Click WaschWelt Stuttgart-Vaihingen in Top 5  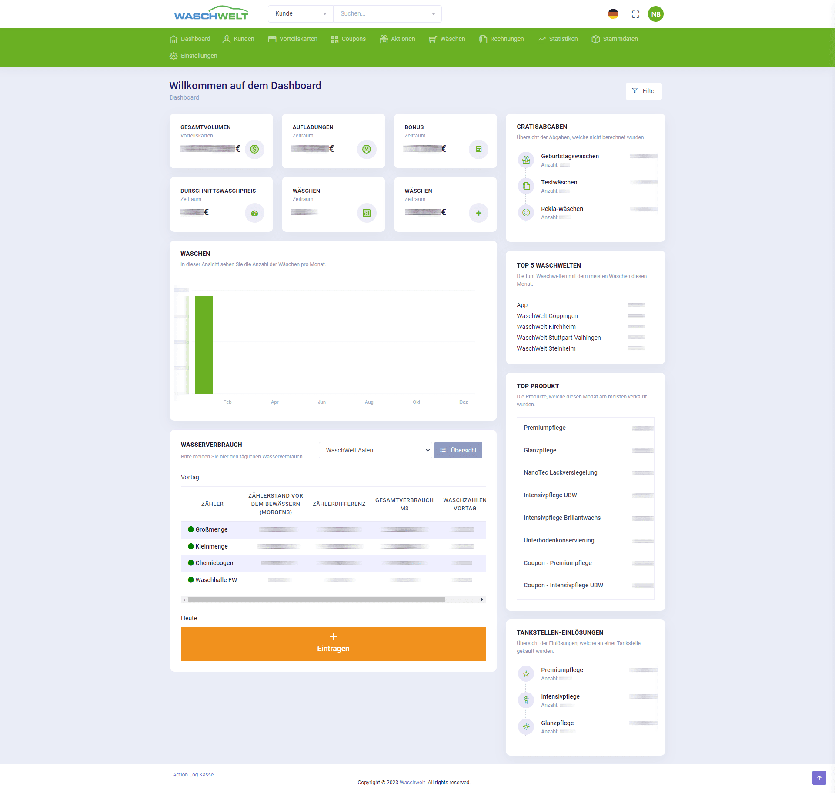(559, 338)
